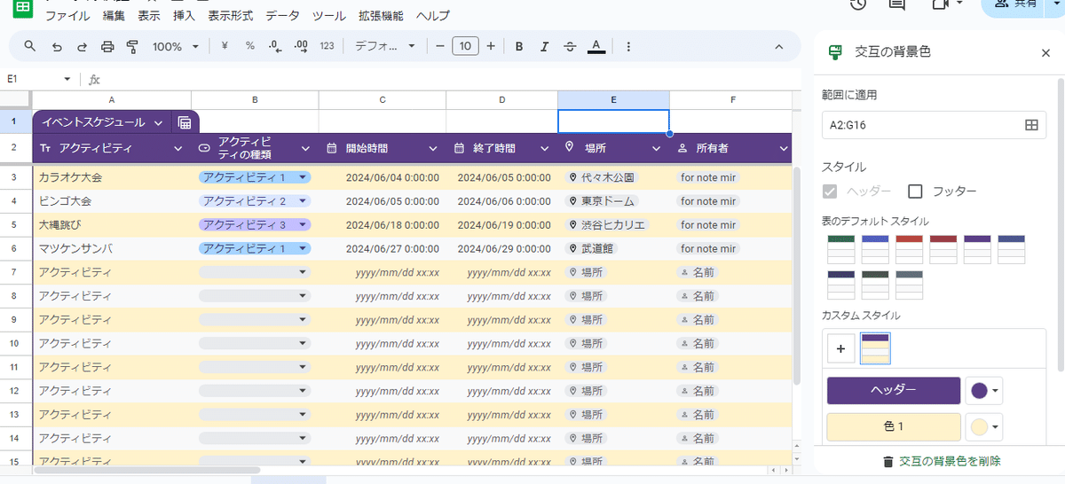
Task: Add a custom style with plus button
Action: coord(840,348)
